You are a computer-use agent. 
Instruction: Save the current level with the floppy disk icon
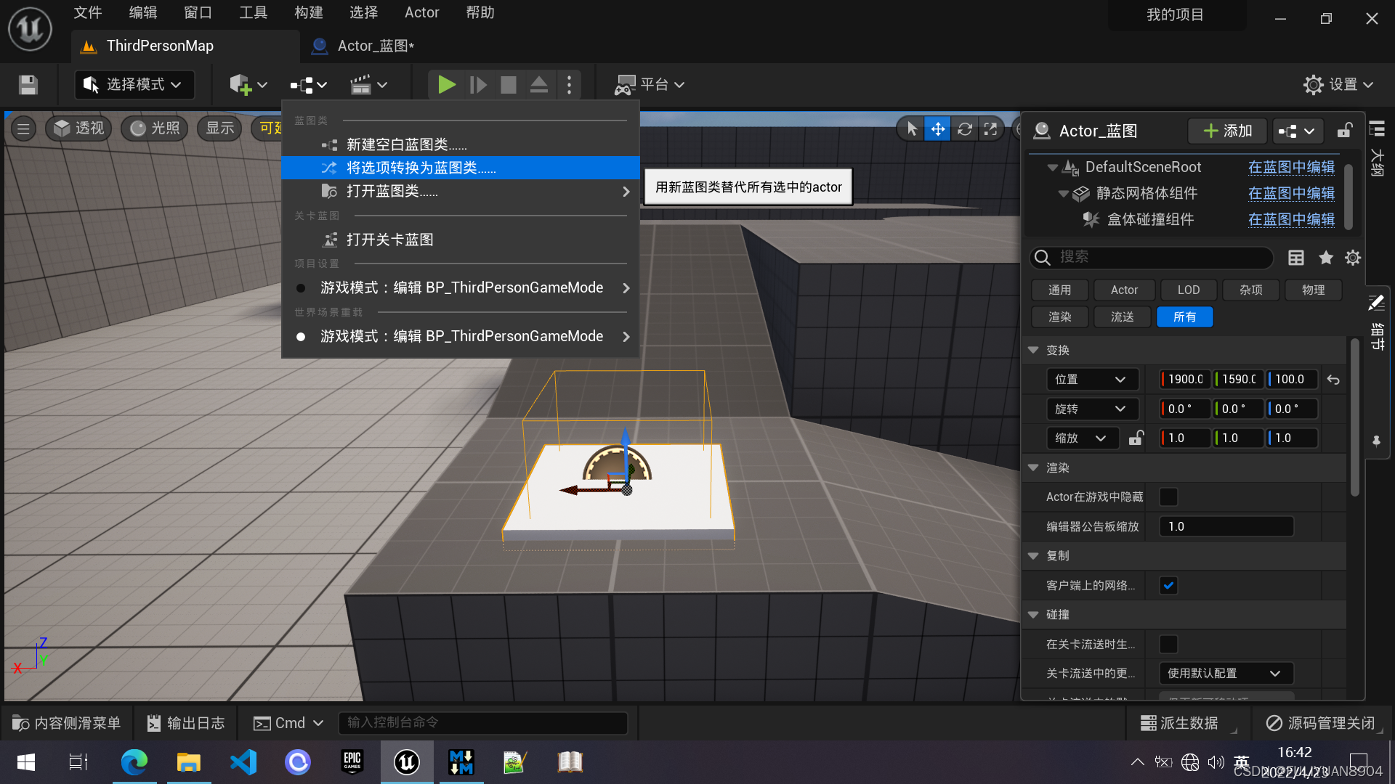pos(28,85)
